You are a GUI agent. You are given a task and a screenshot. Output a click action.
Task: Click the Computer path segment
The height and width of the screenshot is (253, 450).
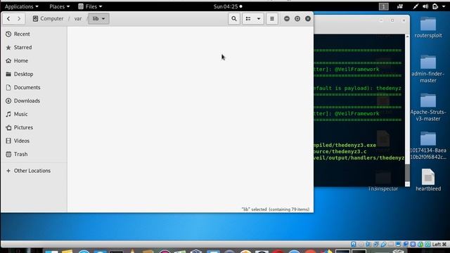48,19
